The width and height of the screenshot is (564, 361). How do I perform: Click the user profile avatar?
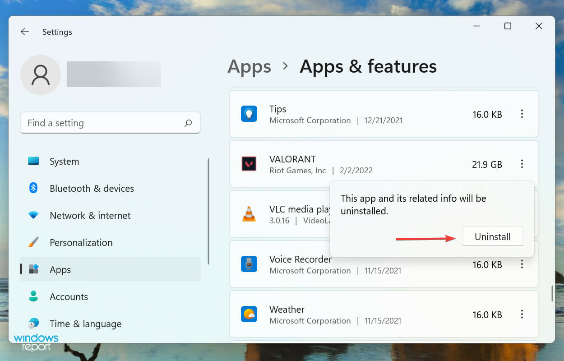(x=41, y=75)
